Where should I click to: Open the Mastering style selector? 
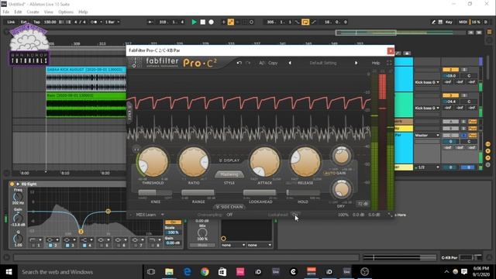(x=229, y=174)
